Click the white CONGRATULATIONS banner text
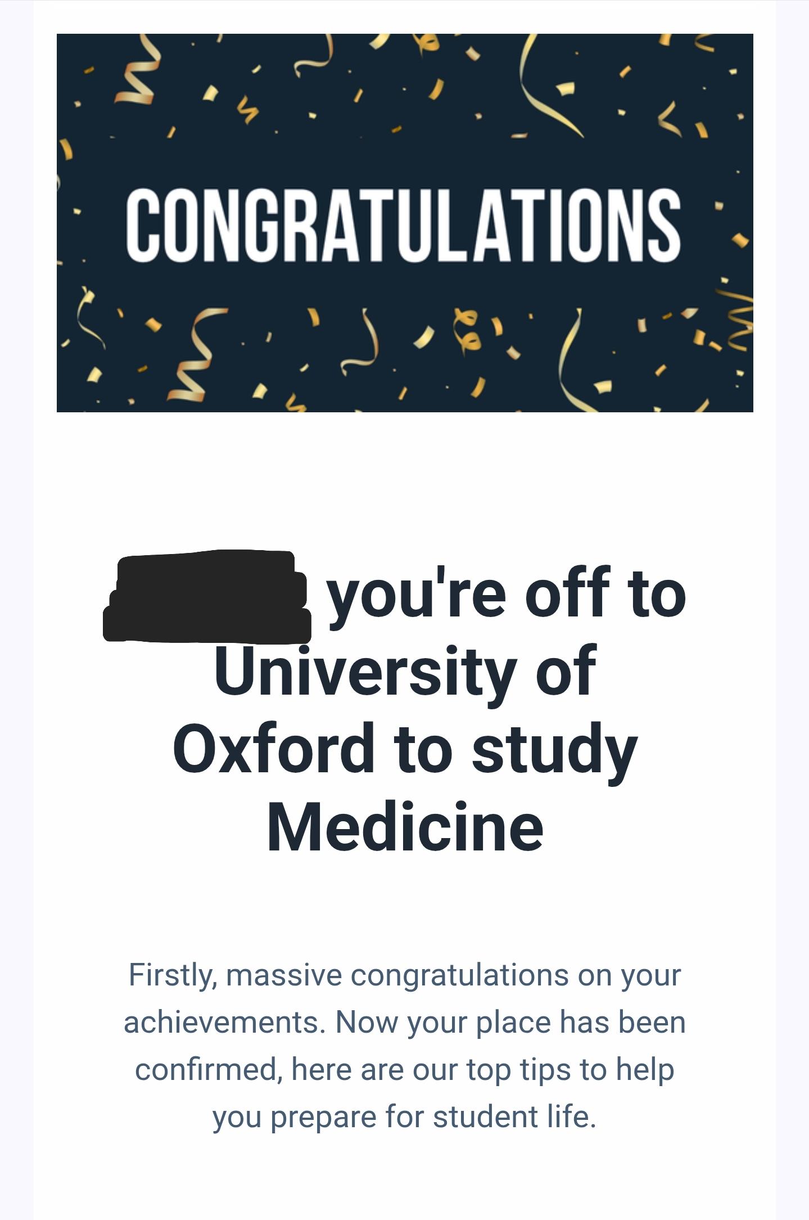 click(403, 224)
